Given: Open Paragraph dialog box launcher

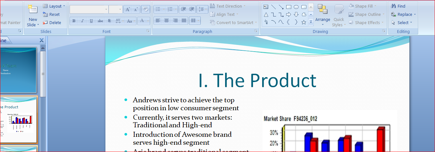Looking at the screenshot, I should pyautogui.click(x=256, y=31).
